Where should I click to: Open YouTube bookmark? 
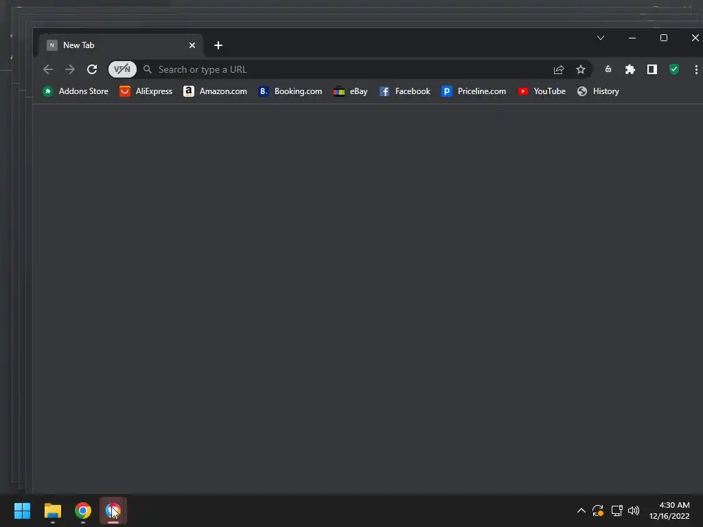click(x=542, y=91)
